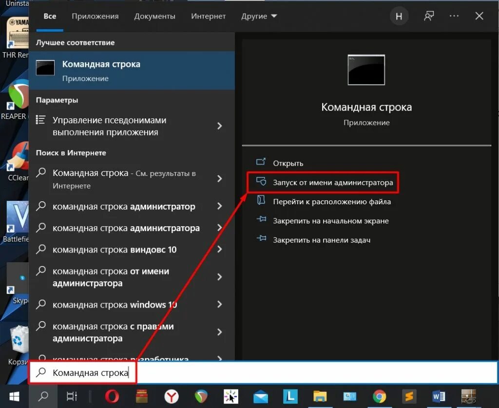Click the taskbar search magnifier icon
499x408 pixels.
43,396
